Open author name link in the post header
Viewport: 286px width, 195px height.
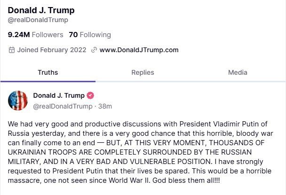coord(58,96)
